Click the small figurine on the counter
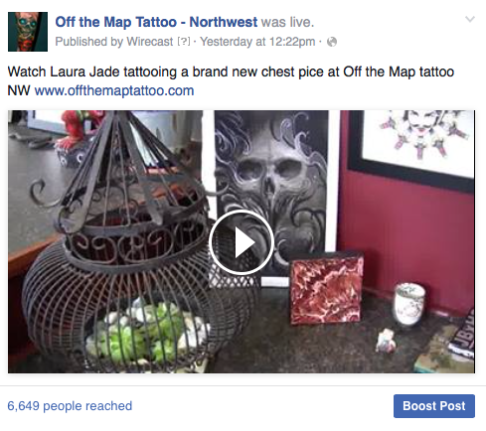 tap(386, 341)
